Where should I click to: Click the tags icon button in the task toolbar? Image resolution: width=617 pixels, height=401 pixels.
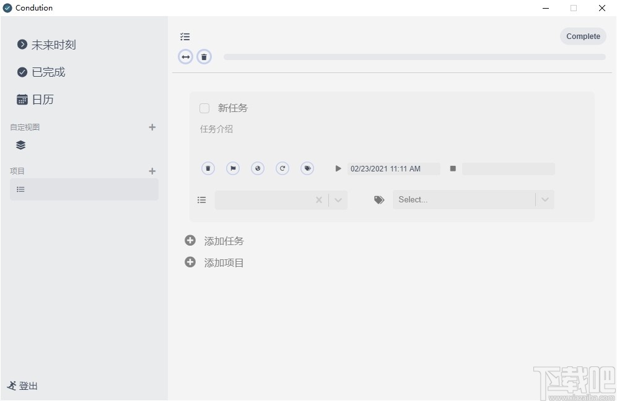coord(307,169)
